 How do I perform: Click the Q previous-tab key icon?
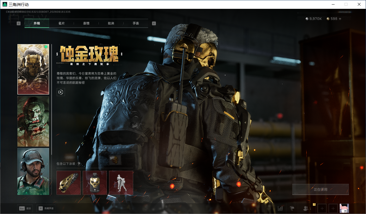click(x=19, y=23)
